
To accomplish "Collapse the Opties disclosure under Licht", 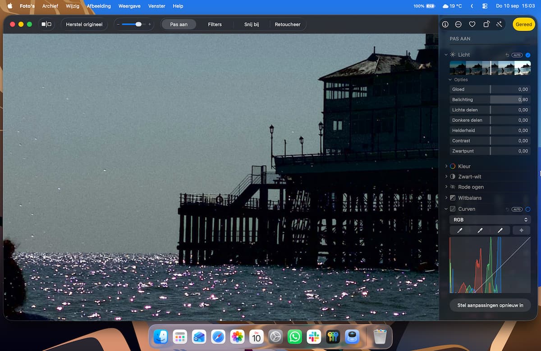I will [x=450, y=80].
